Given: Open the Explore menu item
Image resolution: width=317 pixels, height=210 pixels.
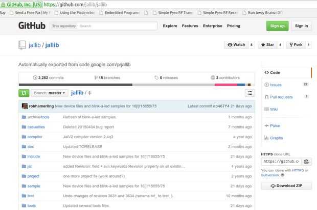Looking at the screenshot, I should click(170, 26).
